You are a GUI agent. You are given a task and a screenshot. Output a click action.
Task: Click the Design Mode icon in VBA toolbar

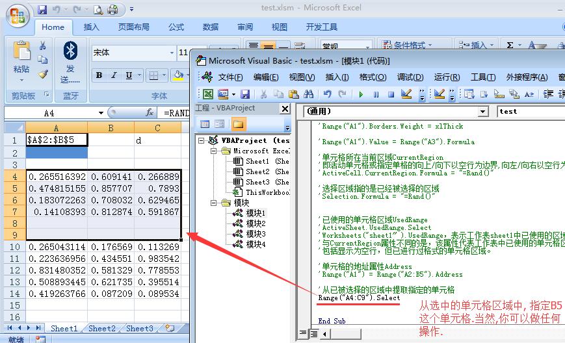(x=406, y=94)
